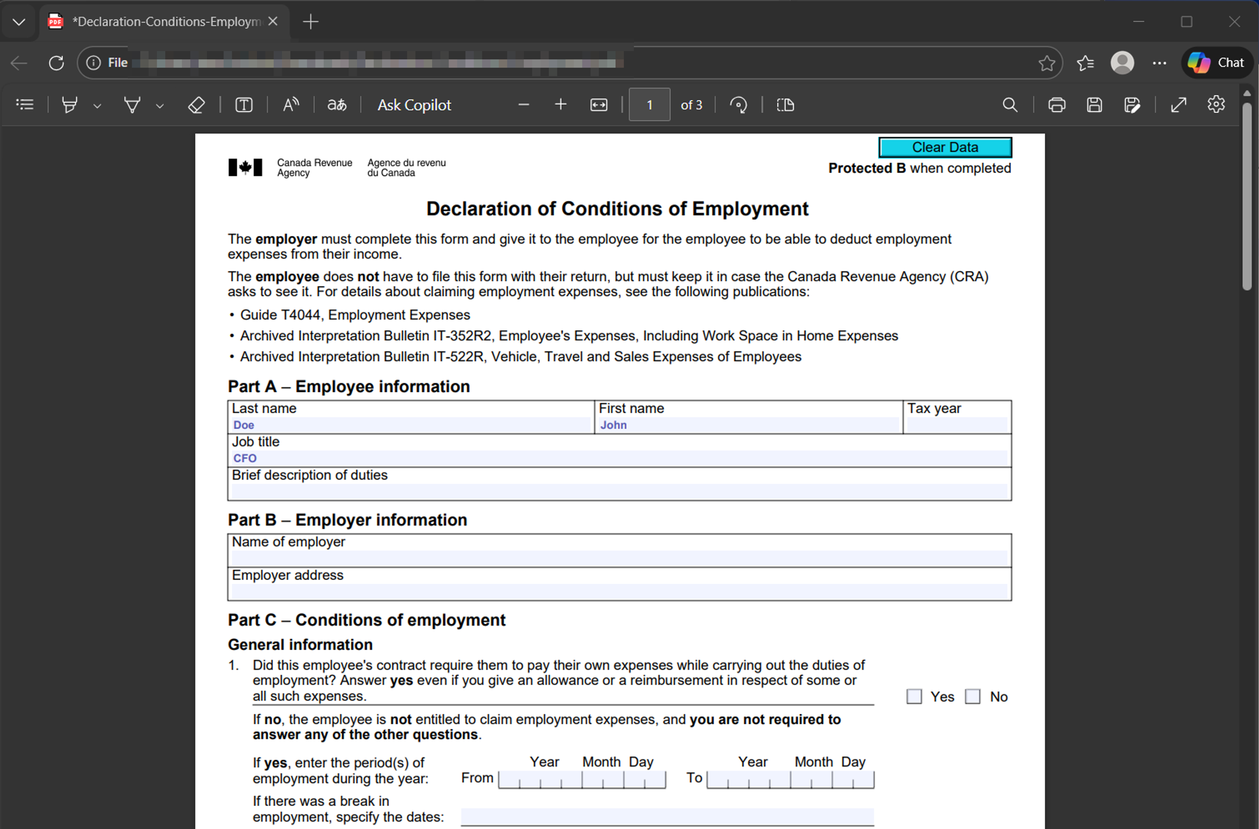Screen dimensions: 1259x829
Task: Open PDF toolbar settings gear
Action: pyautogui.click(x=1216, y=104)
